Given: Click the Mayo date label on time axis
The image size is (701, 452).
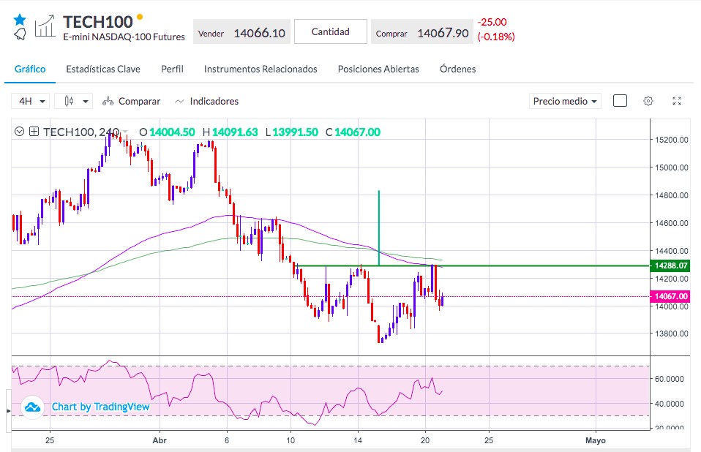Looking at the screenshot, I should tap(596, 440).
